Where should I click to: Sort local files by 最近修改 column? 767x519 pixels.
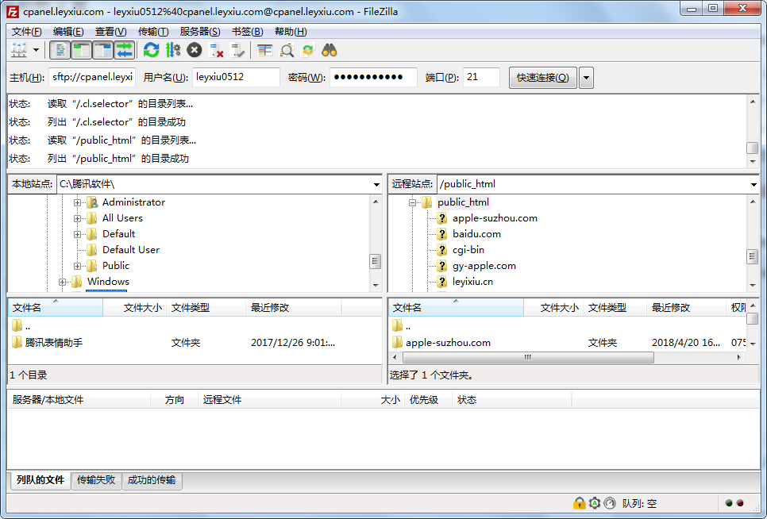tap(294, 307)
